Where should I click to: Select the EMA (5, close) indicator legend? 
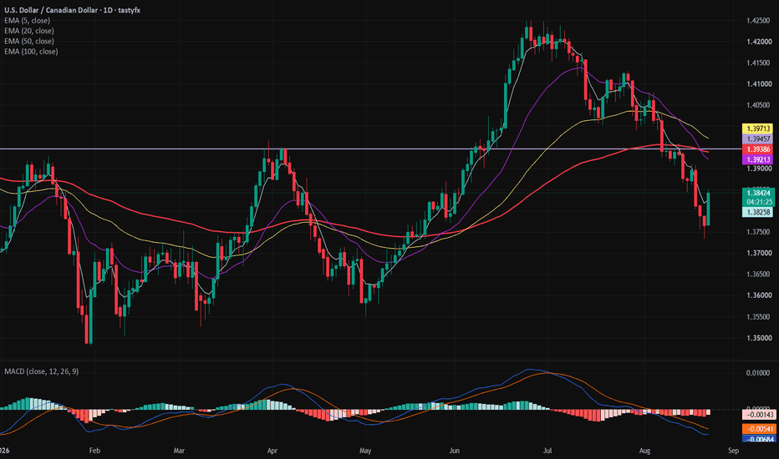pos(28,20)
